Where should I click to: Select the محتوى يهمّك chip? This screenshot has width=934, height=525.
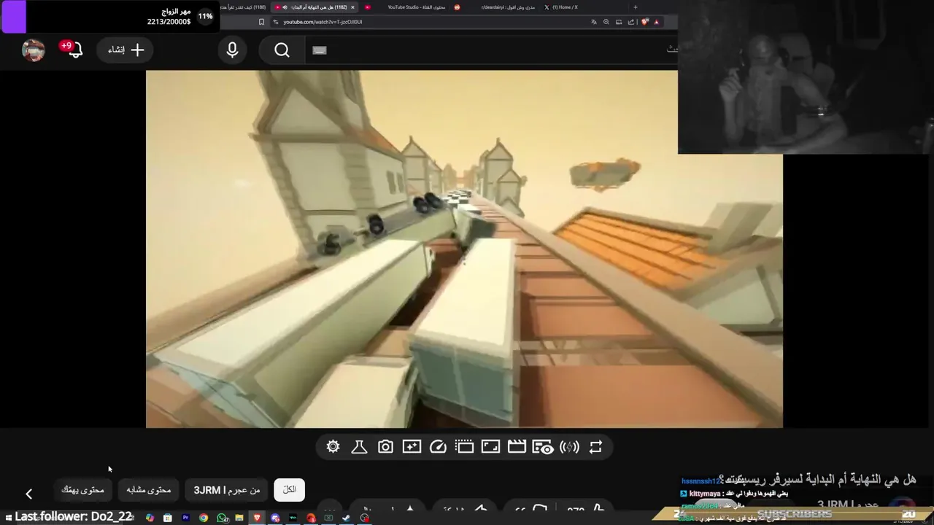pos(82,490)
